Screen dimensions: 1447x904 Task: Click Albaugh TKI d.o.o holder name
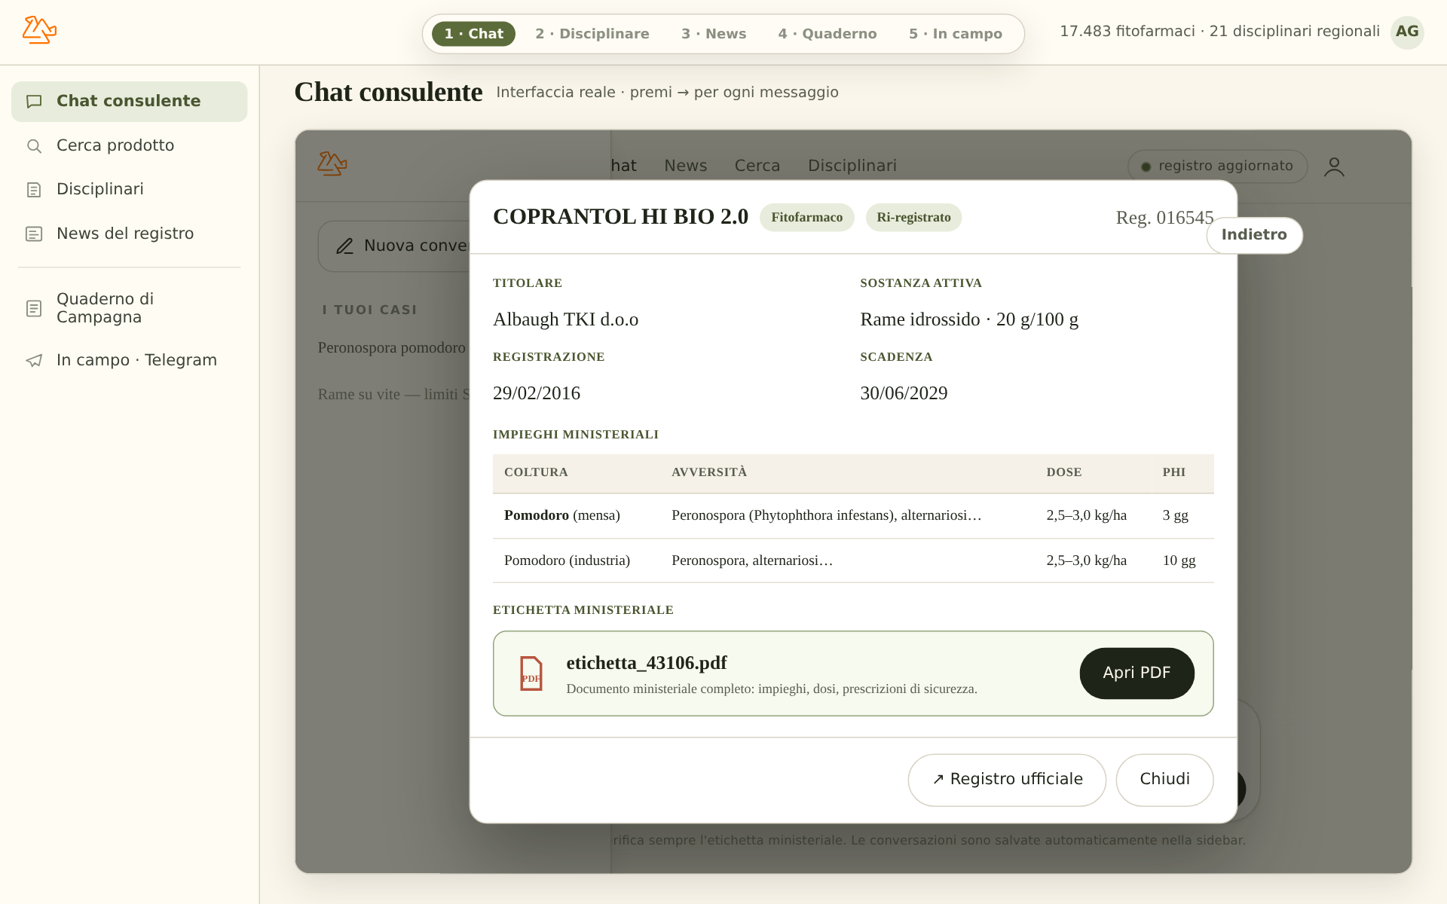click(x=565, y=319)
